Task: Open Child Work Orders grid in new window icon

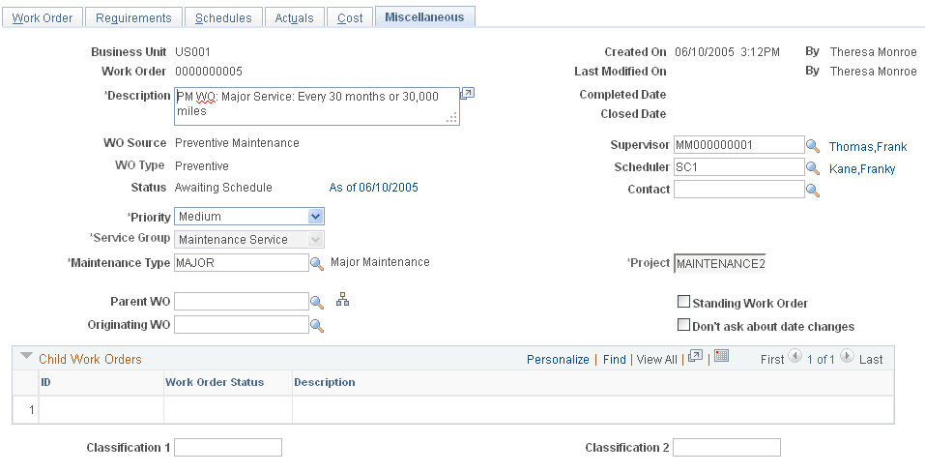Action: click(696, 356)
